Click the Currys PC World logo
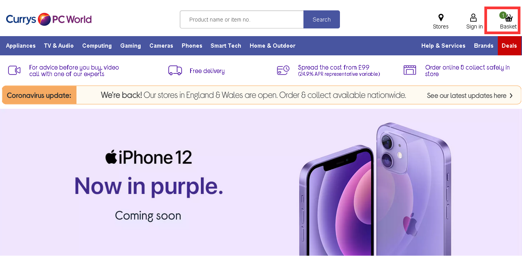The height and width of the screenshot is (256, 522). click(x=49, y=19)
